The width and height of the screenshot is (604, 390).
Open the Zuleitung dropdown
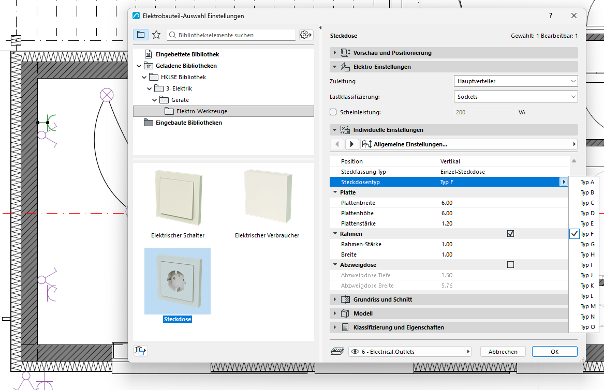(516, 81)
